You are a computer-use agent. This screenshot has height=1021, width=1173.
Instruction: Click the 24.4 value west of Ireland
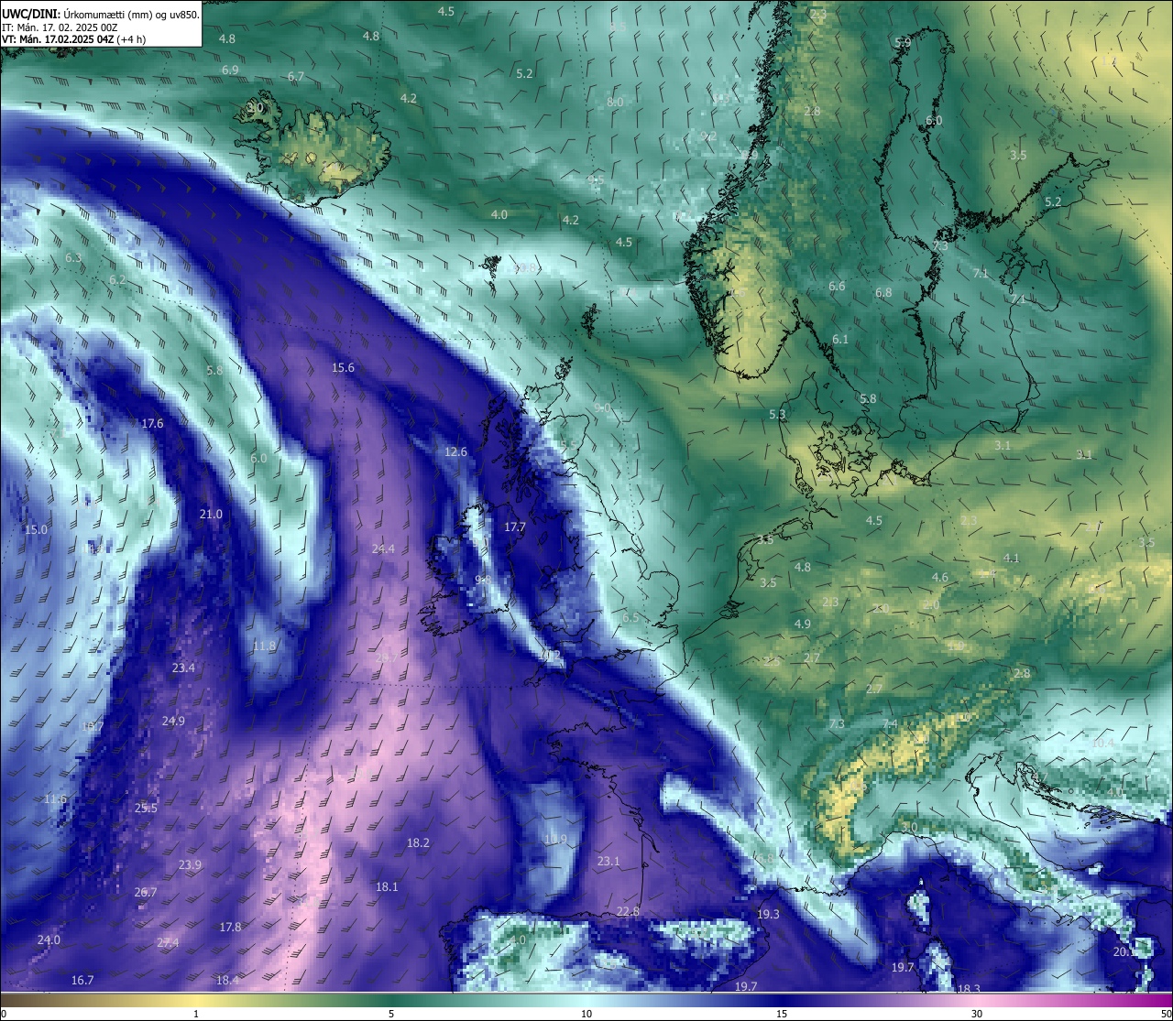click(x=383, y=549)
